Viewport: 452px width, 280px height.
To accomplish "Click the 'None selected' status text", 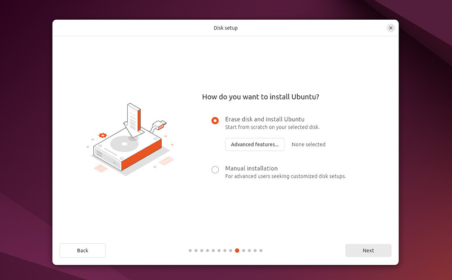I will [308, 145].
